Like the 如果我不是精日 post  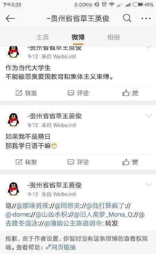coord(130,162)
